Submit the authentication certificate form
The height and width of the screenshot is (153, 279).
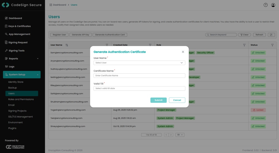(158, 100)
